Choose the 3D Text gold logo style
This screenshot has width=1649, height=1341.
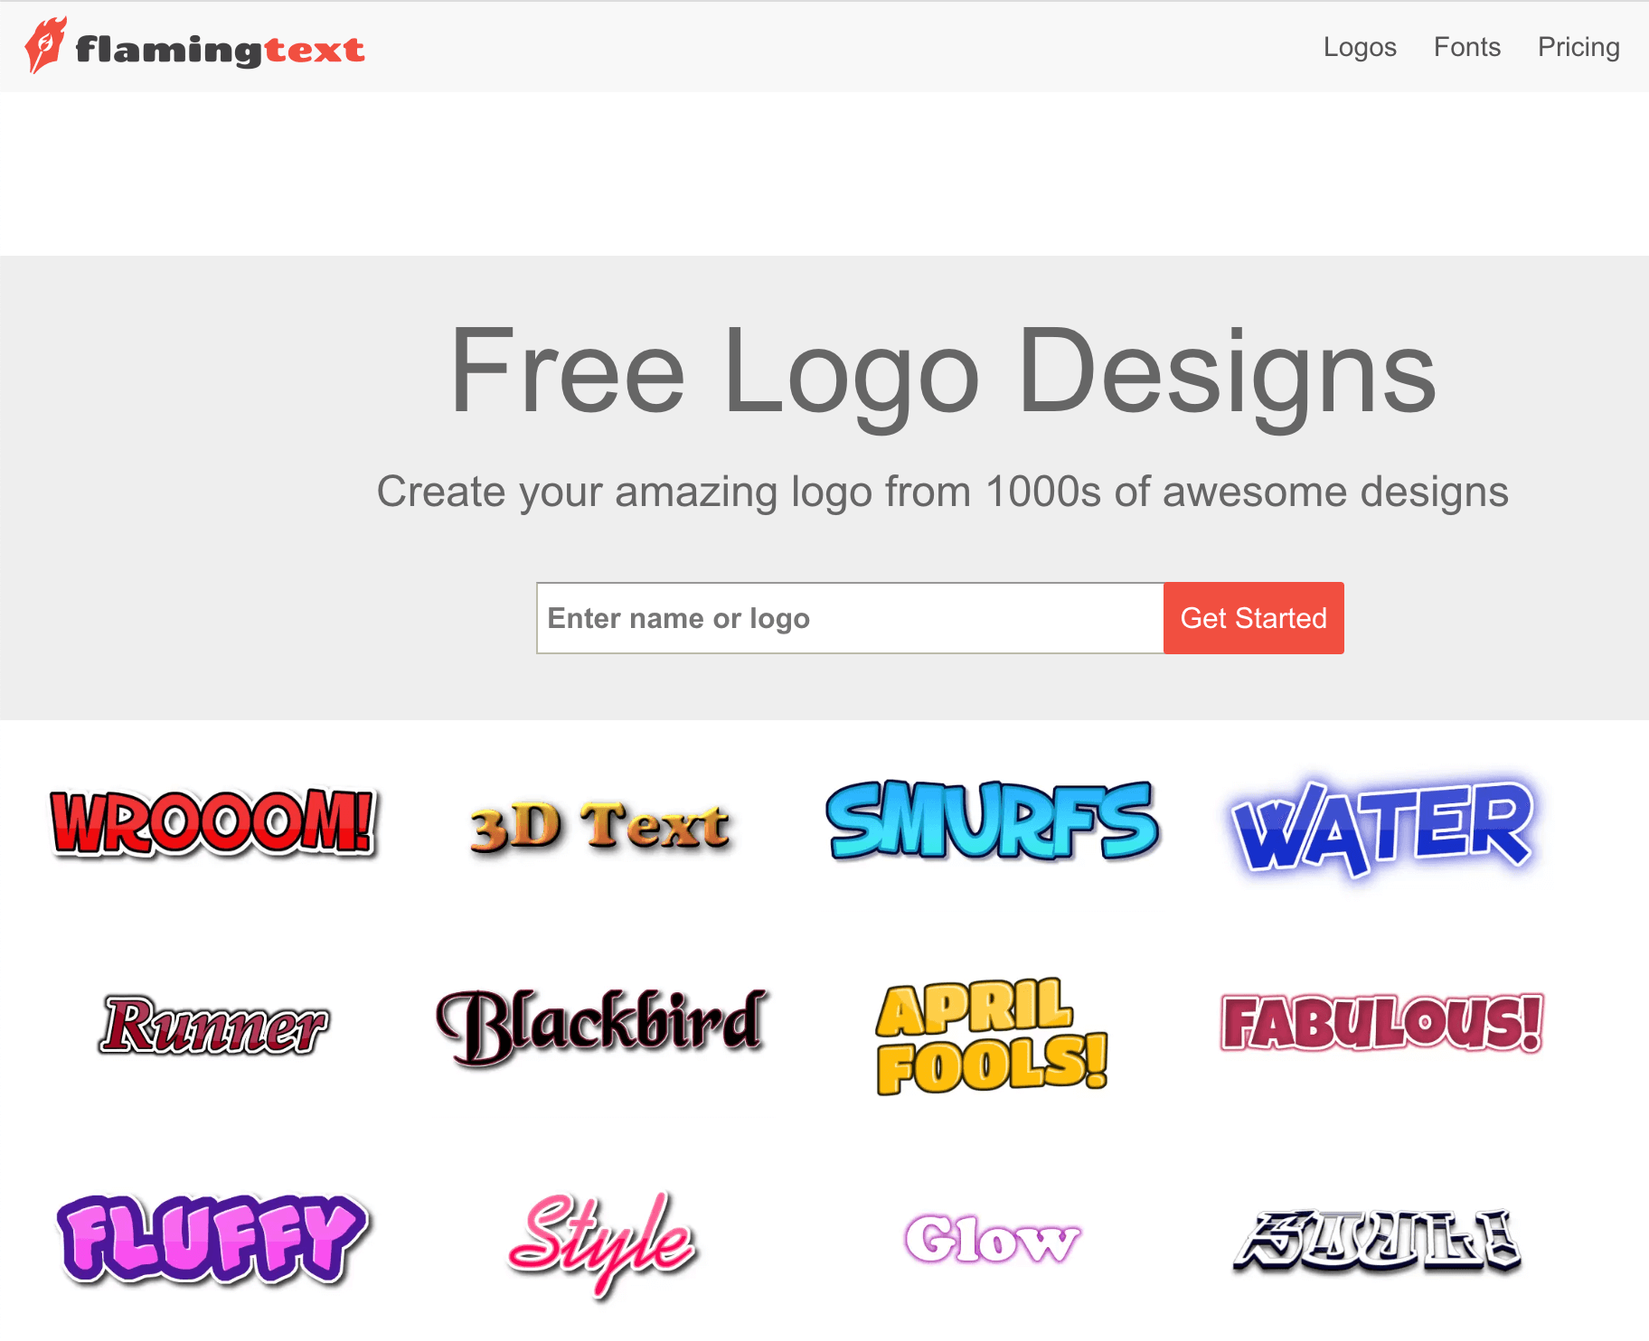point(600,826)
